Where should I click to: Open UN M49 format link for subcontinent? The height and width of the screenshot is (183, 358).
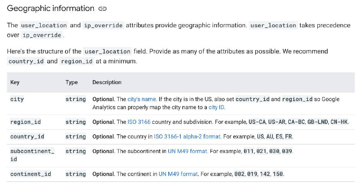(x=188, y=151)
